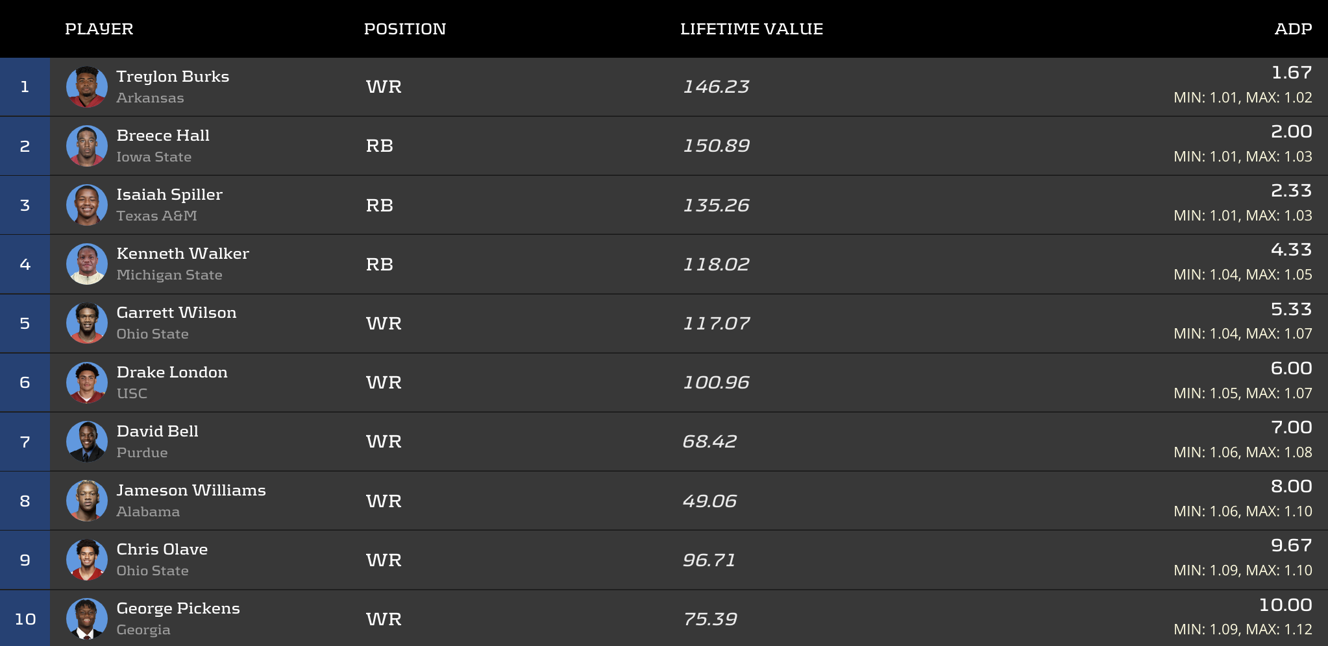
Task: Click Treylon Burks' player headshot
Action: pyautogui.click(x=87, y=87)
